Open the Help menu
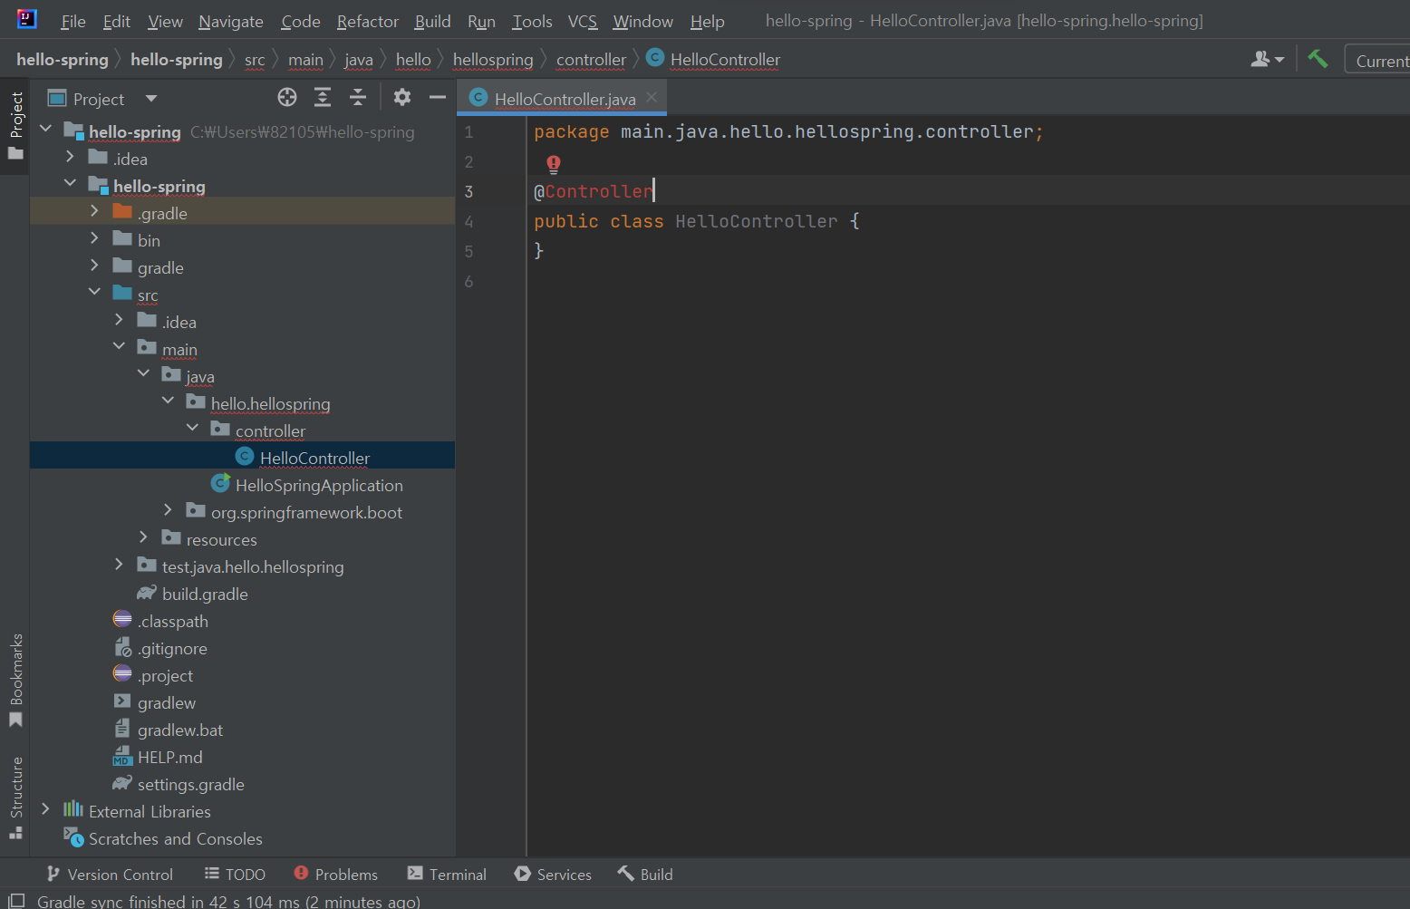 click(708, 21)
